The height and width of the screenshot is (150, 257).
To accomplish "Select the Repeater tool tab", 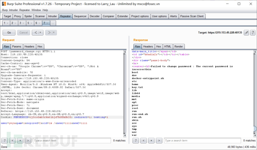I will click(66, 16).
